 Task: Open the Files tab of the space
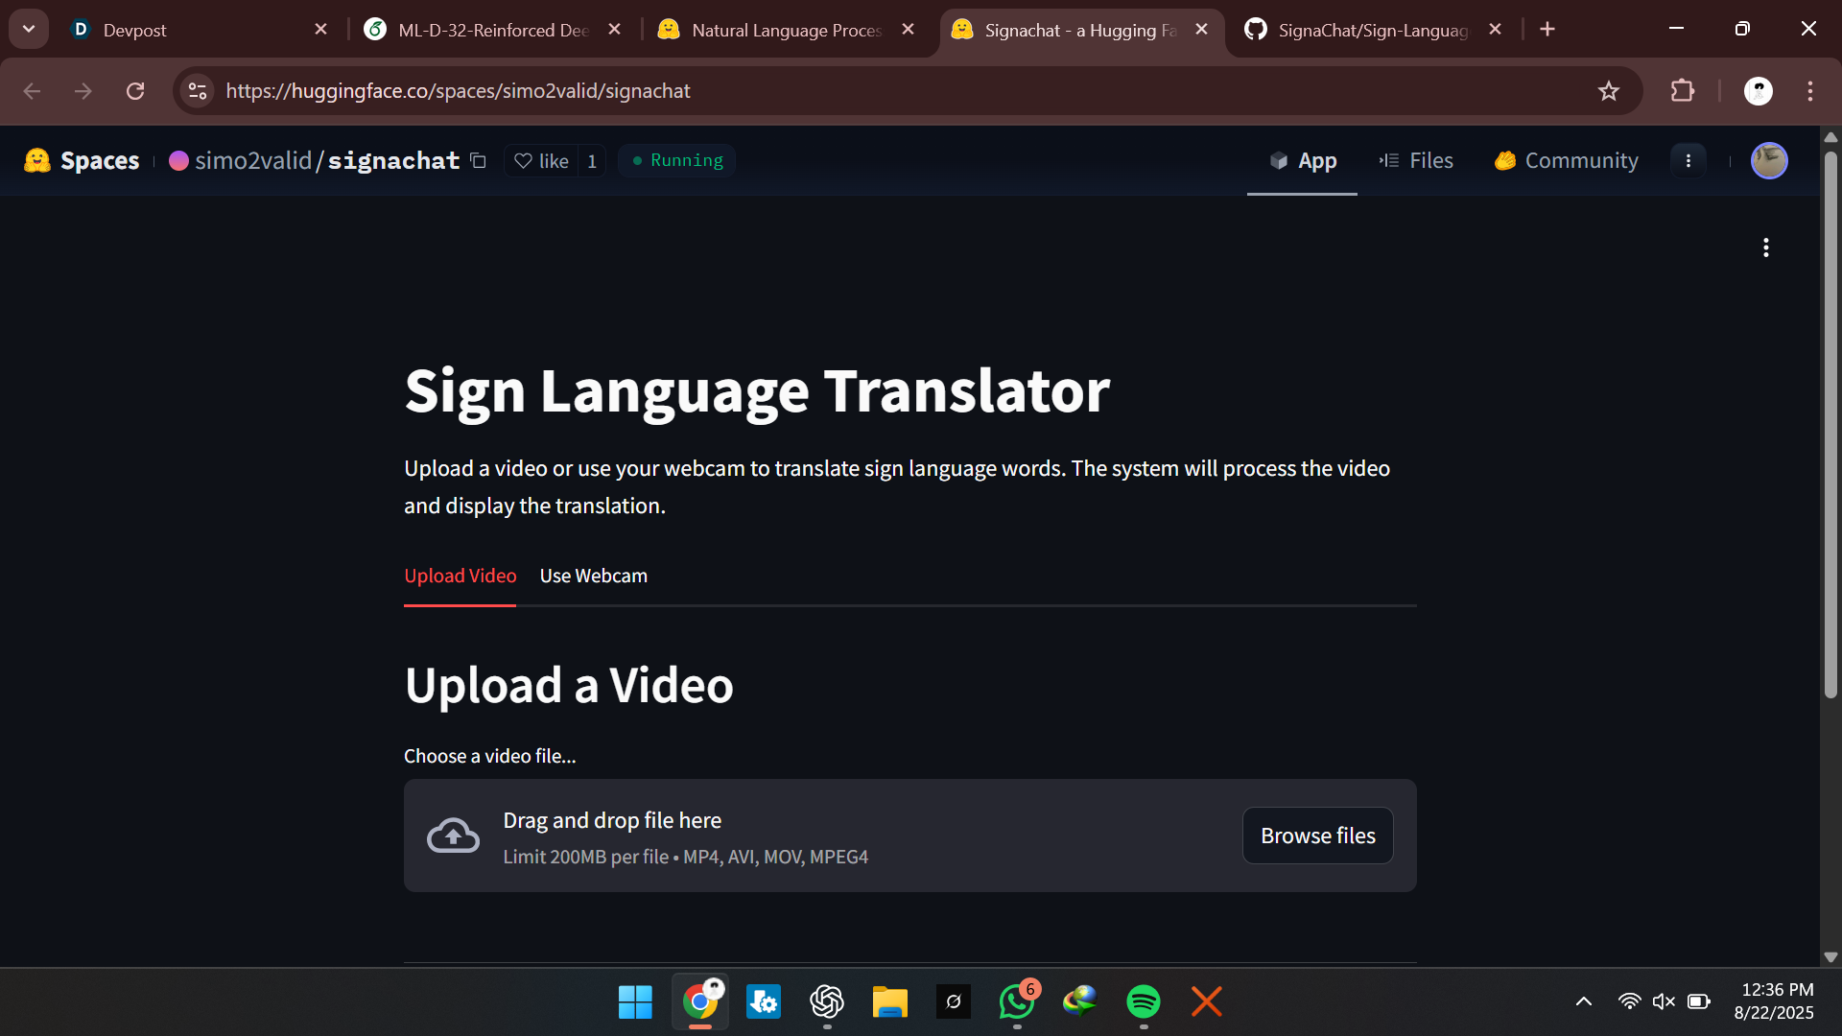coord(1416,161)
